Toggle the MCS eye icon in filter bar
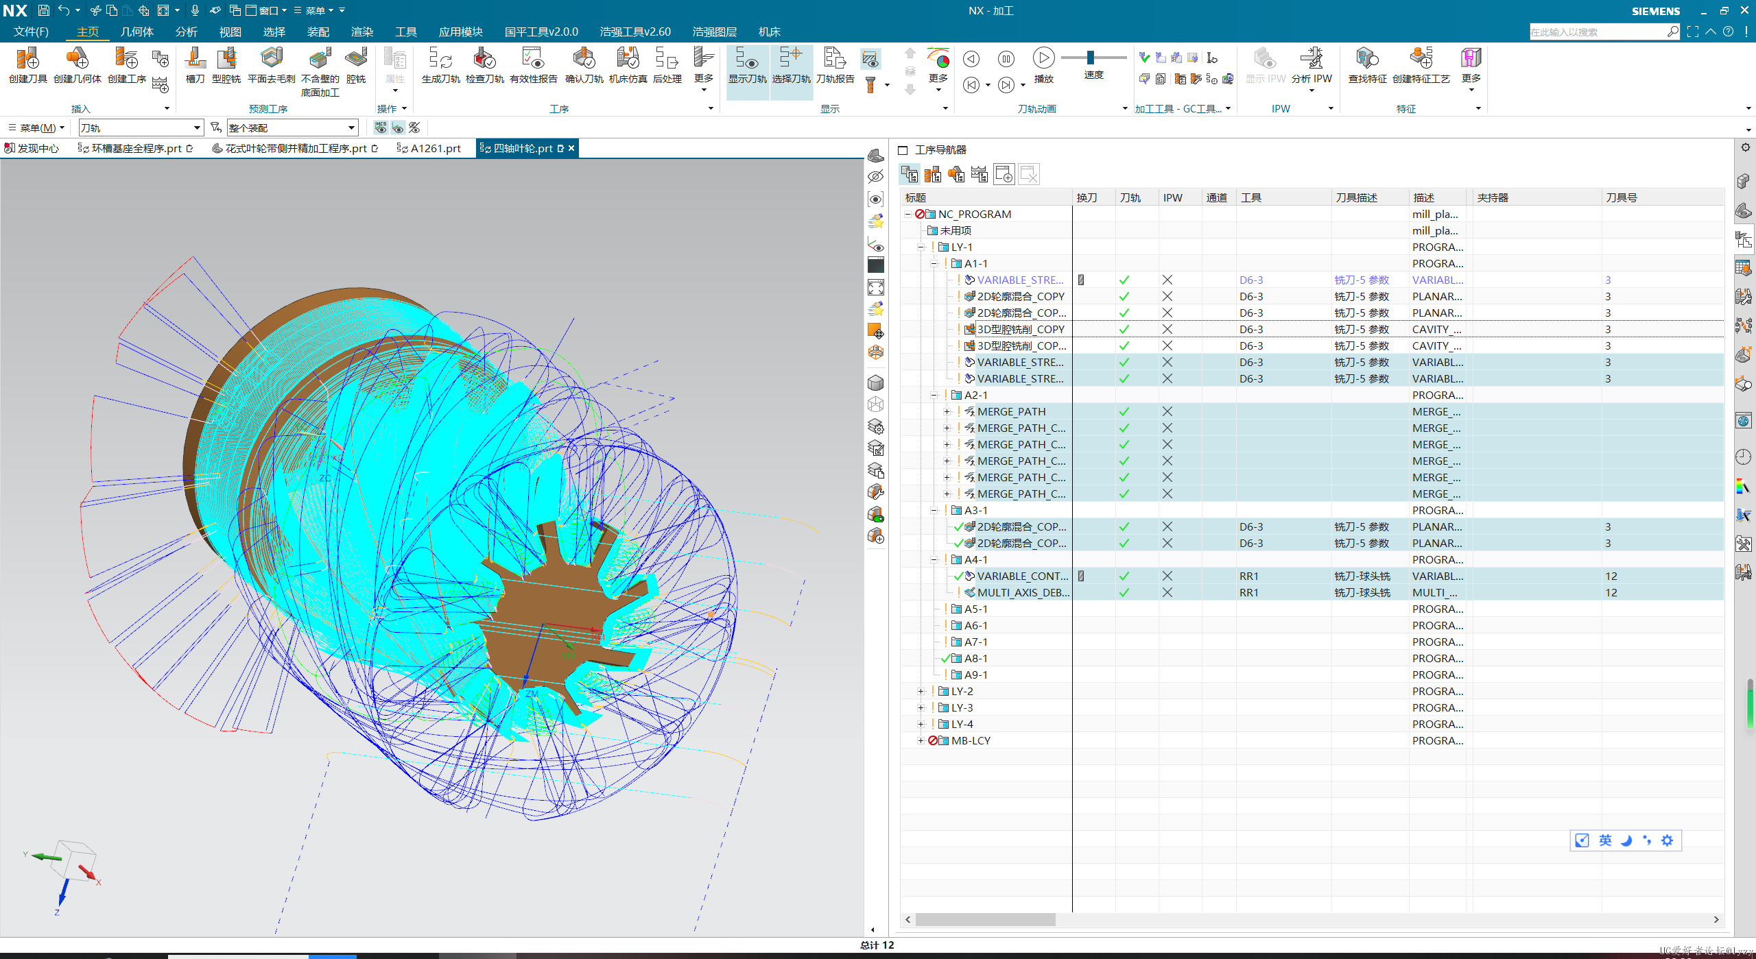 tap(381, 128)
